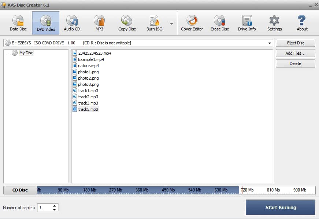The image size is (319, 219).
Task: Click the image icon beside photo3.png
Action: (75, 84)
